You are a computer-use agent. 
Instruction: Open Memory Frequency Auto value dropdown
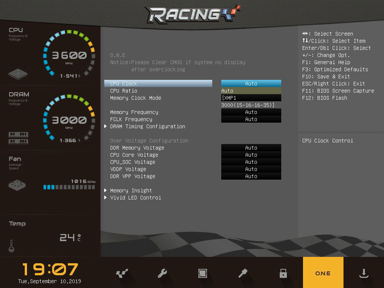(251, 112)
